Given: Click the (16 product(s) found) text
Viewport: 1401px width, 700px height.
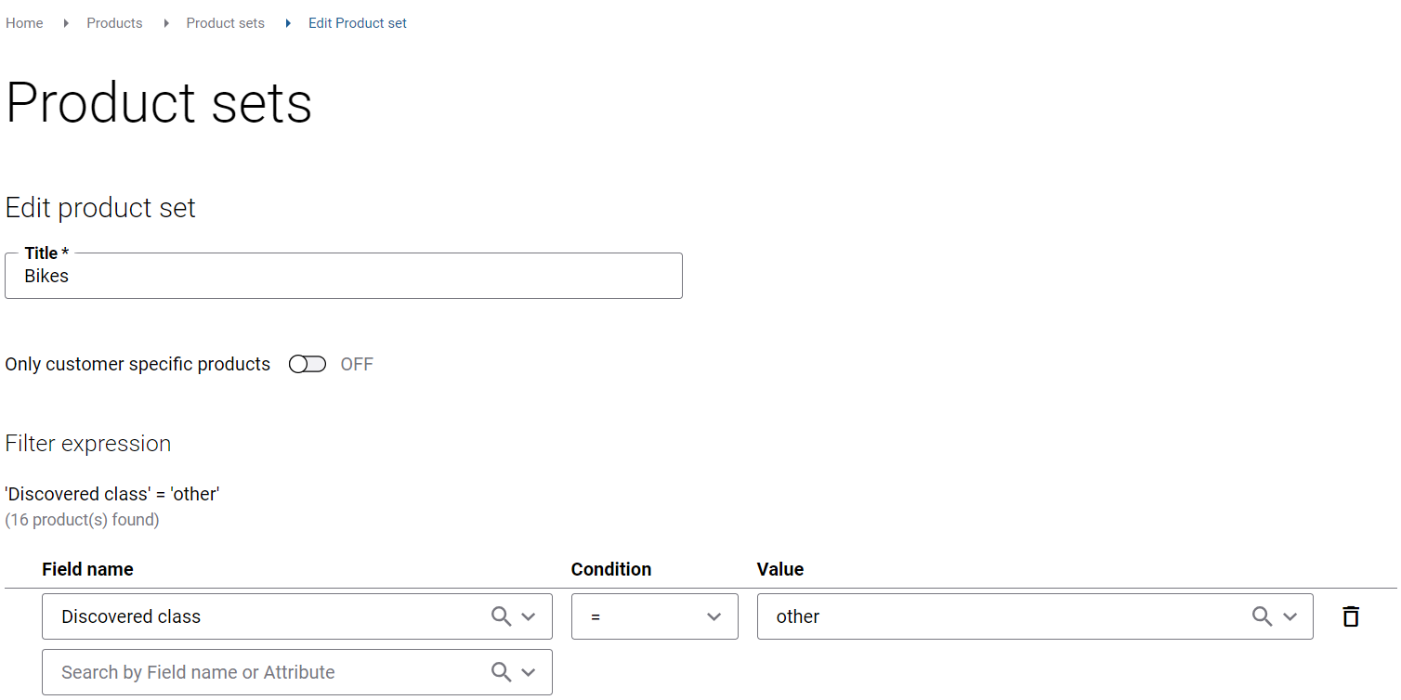Looking at the screenshot, I should pyautogui.click(x=82, y=520).
